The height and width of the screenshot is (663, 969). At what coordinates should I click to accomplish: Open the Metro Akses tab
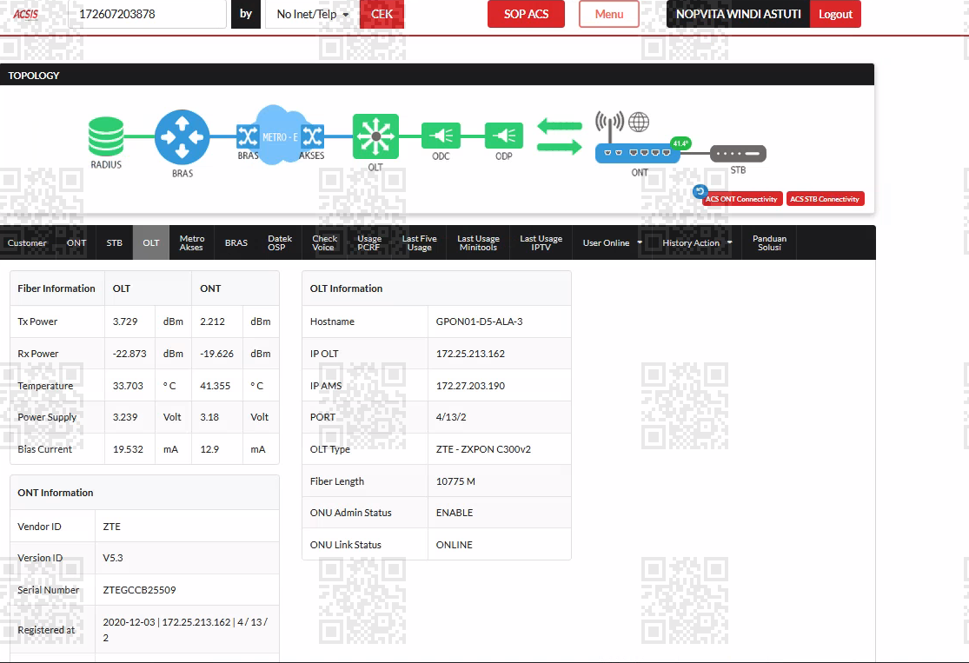pos(191,242)
